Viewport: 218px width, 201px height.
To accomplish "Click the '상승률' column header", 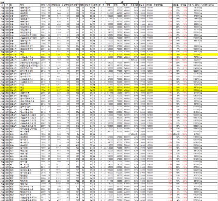I will 176,5.
